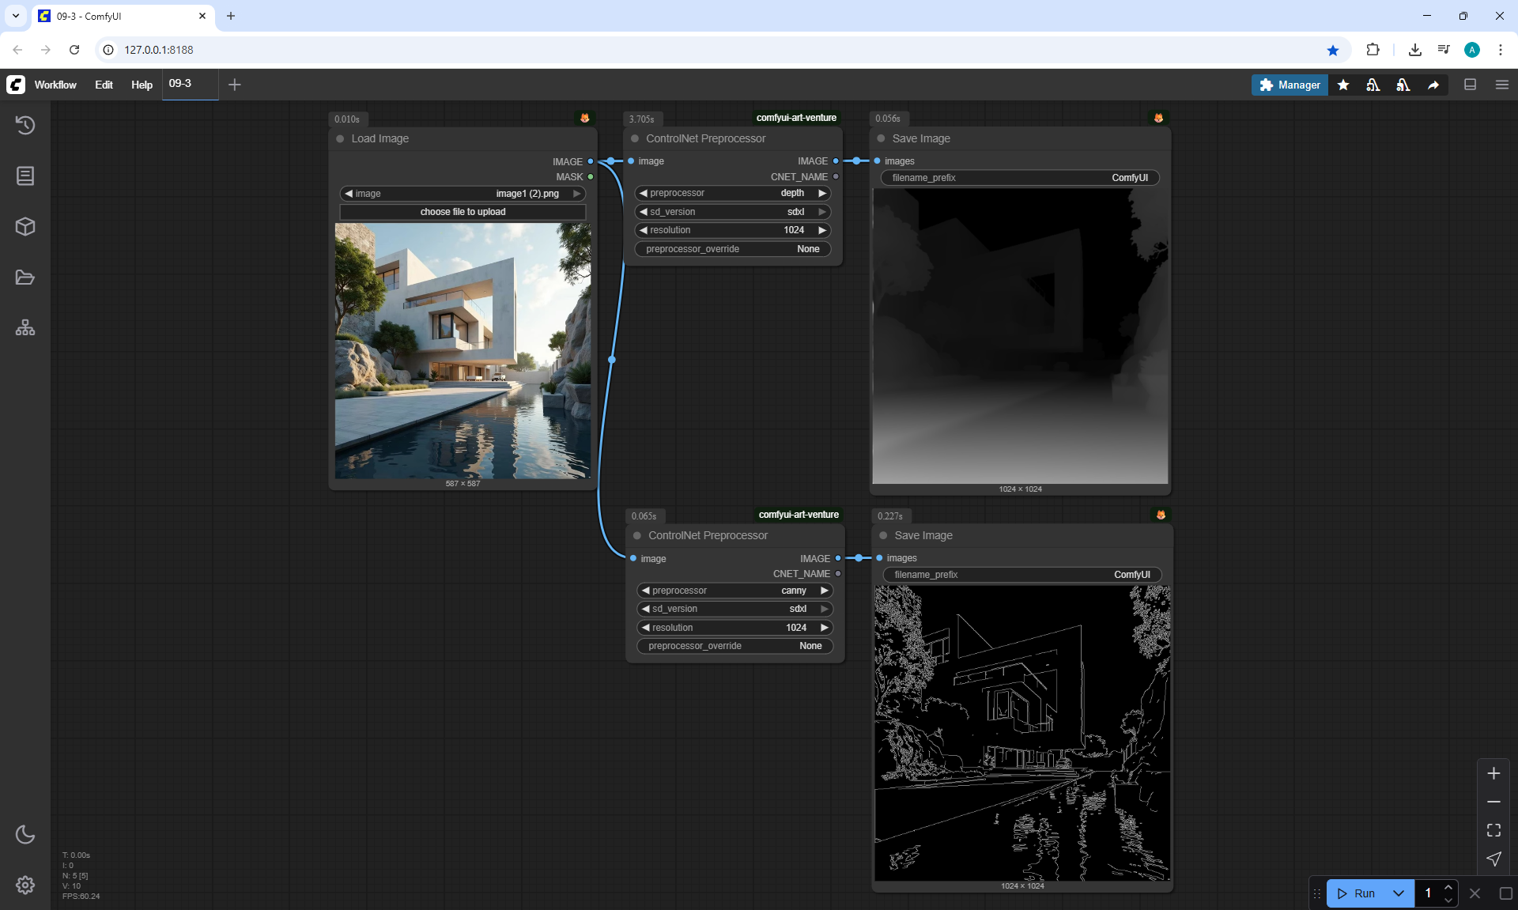1518x910 pixels.
Task: Open the queue history sidebar icon
Action: (25, 125)
